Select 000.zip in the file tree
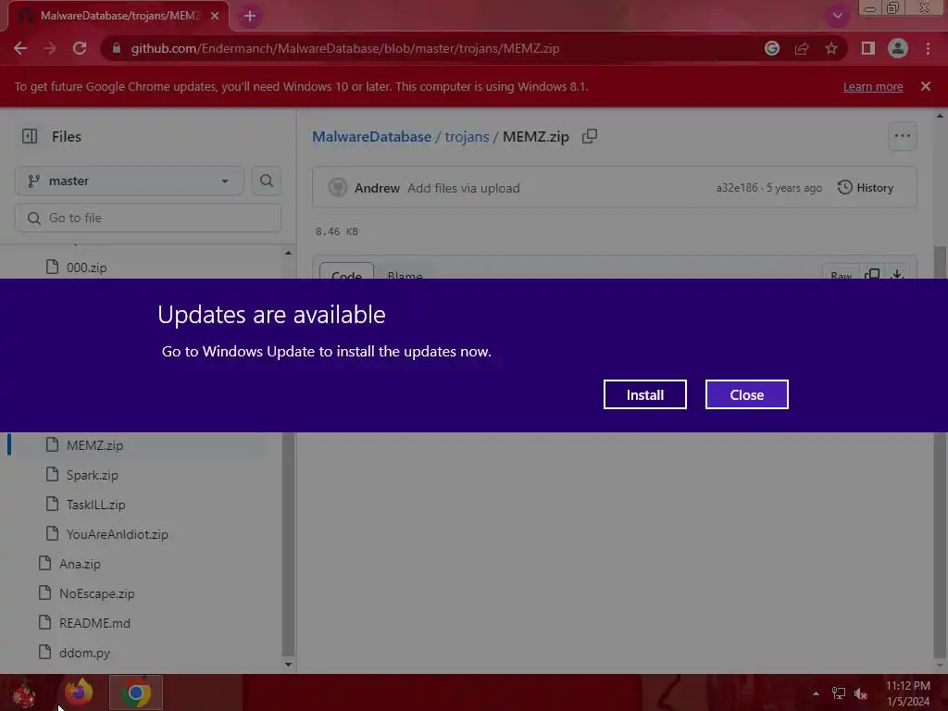 pyautogui.click(x=86, y=268)
